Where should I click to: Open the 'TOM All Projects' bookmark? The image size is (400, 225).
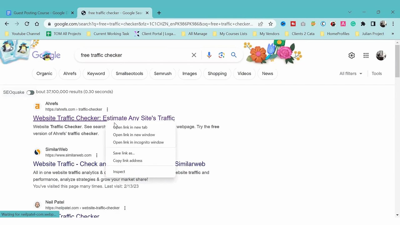(x=63, y=34)
